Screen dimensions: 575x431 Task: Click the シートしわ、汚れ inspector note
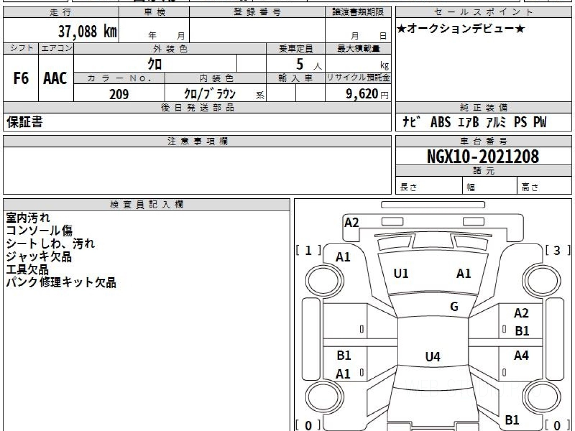(x=50, y=244)
